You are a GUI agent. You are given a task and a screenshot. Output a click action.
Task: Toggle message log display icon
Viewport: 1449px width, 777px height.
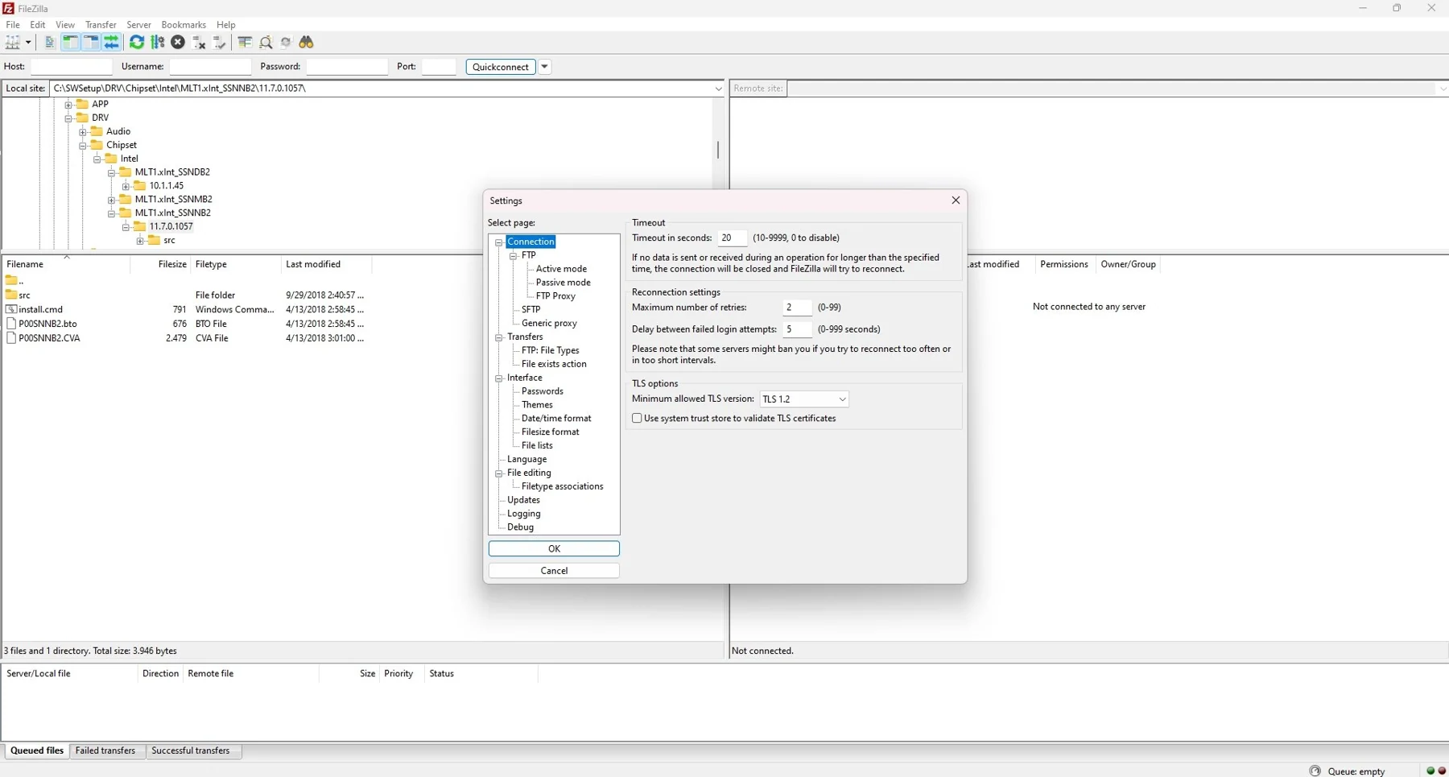[50, 42]
